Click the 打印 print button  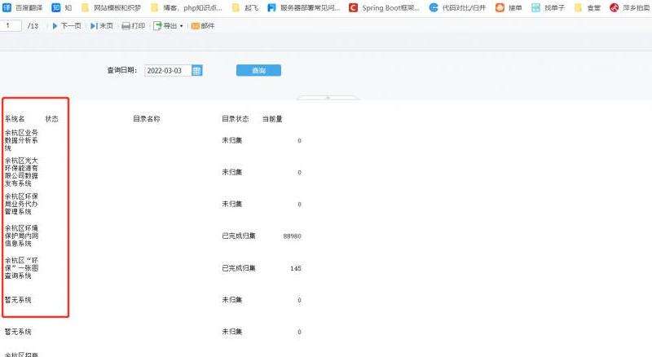point(133,26)
